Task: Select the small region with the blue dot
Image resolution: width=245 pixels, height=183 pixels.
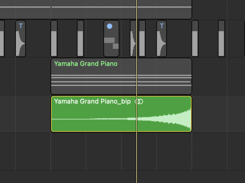Action: coord(111,39)
